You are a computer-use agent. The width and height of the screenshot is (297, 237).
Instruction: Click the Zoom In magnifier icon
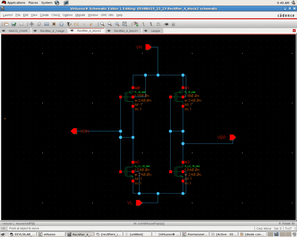(x=102, y=24)
